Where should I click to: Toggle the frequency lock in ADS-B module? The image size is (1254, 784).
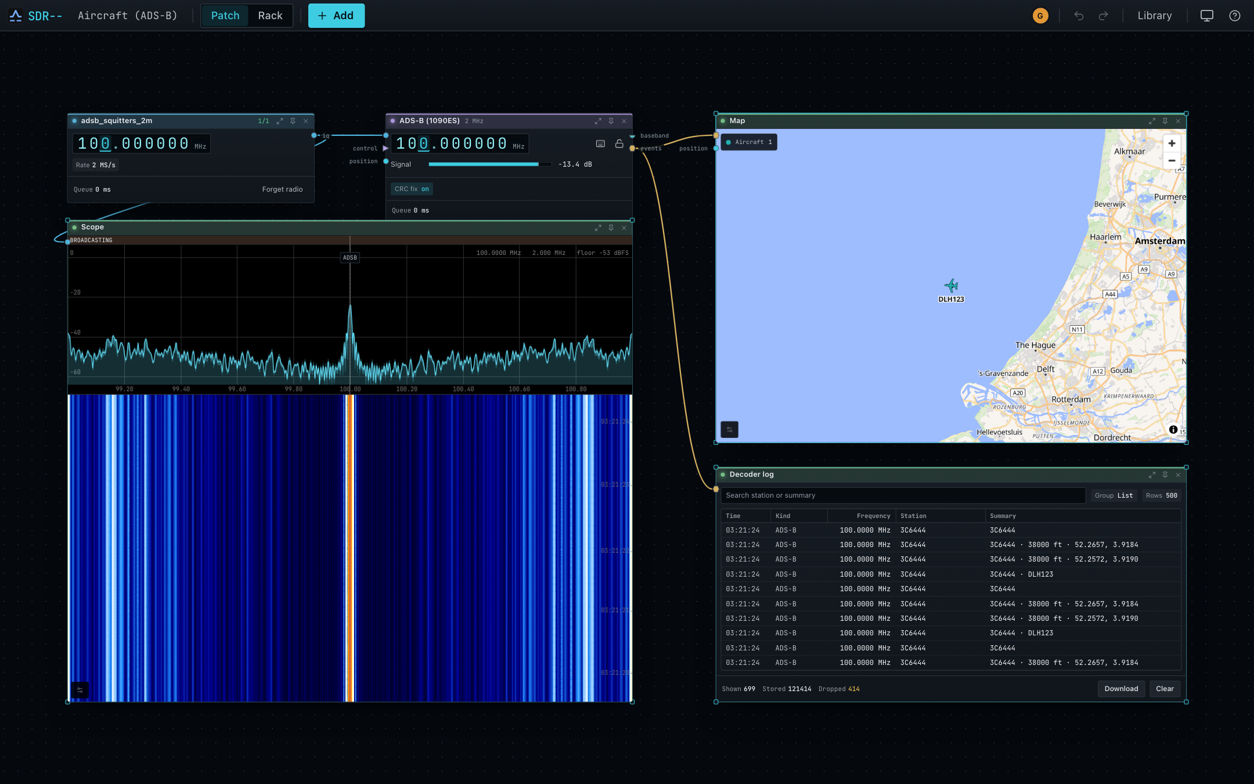(x=619, y=143)
